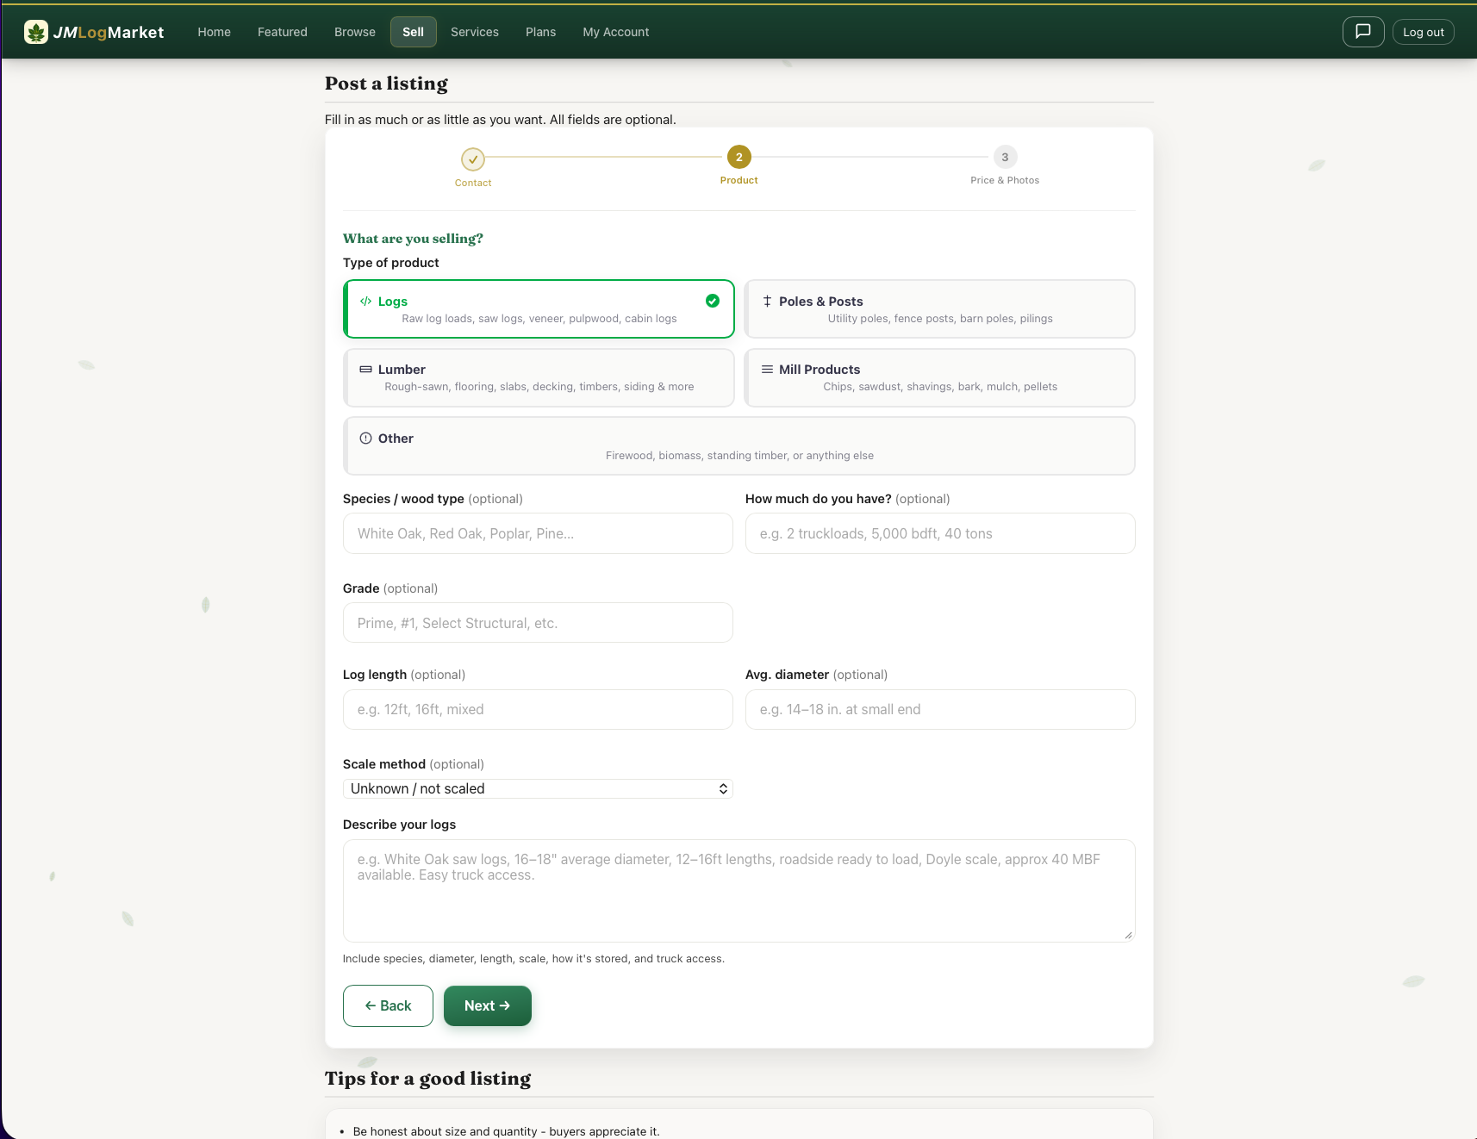Click the step 2 Product circle
This screenshot has width=1477, height=1139.
(738, 158)
